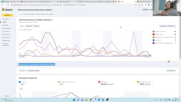Screen dimensions: 181x102
Task: Toggle the Доходы Все цели checkbox
Action: coord(138,82)
